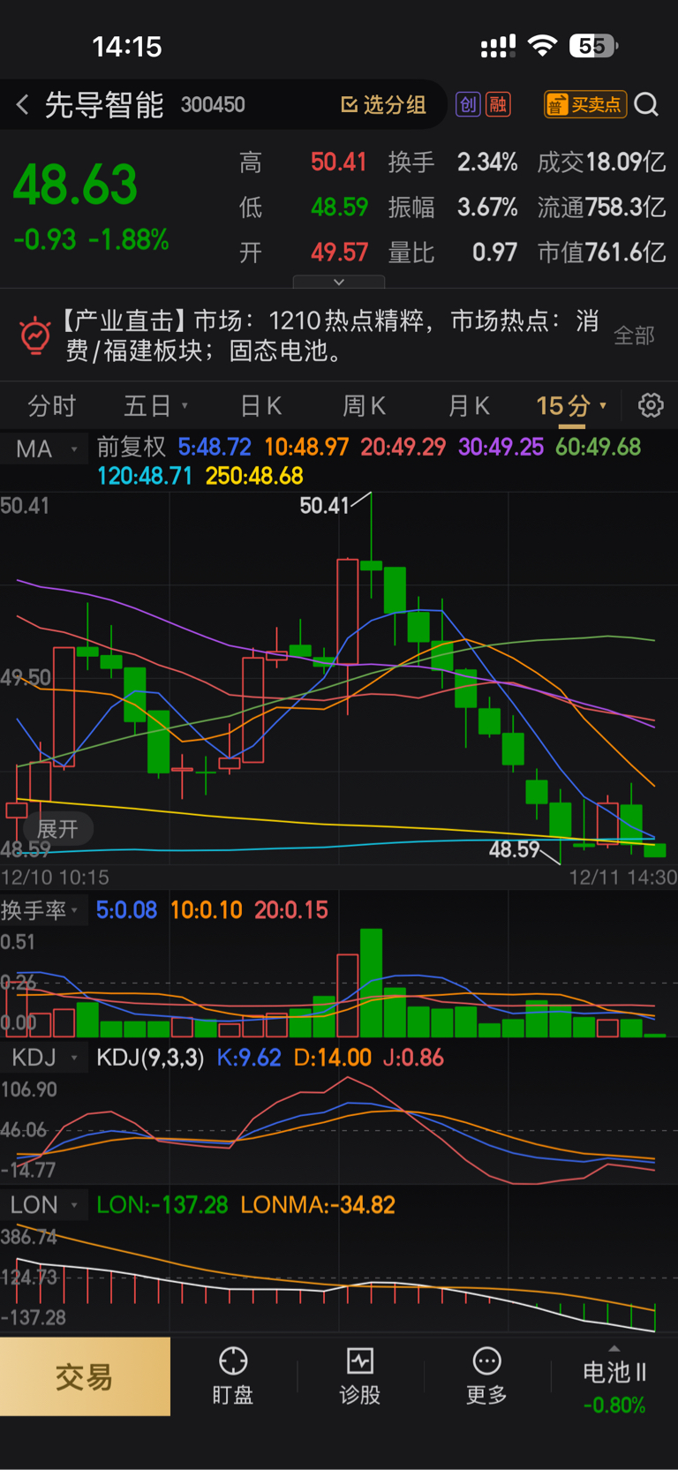The width and height of the screenshot is (678, 1470).
Task: Open the search magnifier icon
Action: [646, 105]
